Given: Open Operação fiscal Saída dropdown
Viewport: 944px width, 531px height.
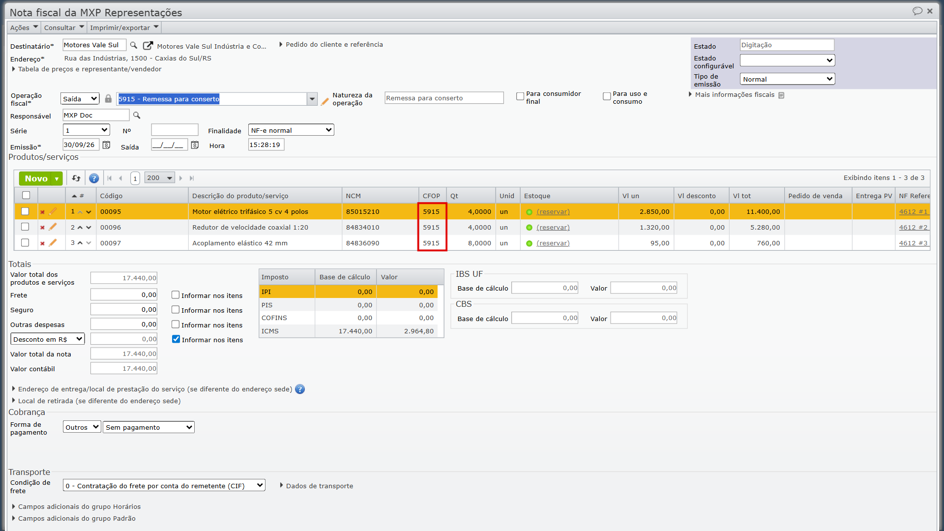Looking at the screenshot, I should (80, 99).
